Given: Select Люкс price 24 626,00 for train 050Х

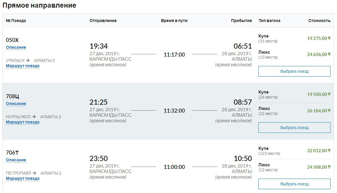Looking at the screenshot, I should 319,54.
